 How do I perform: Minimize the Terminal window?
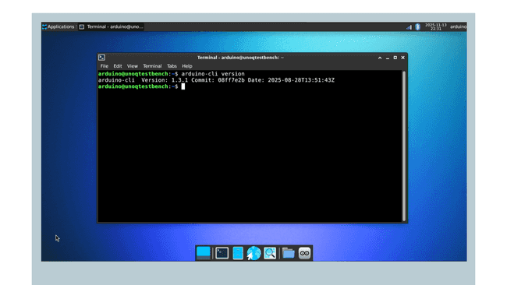[388, 58]
